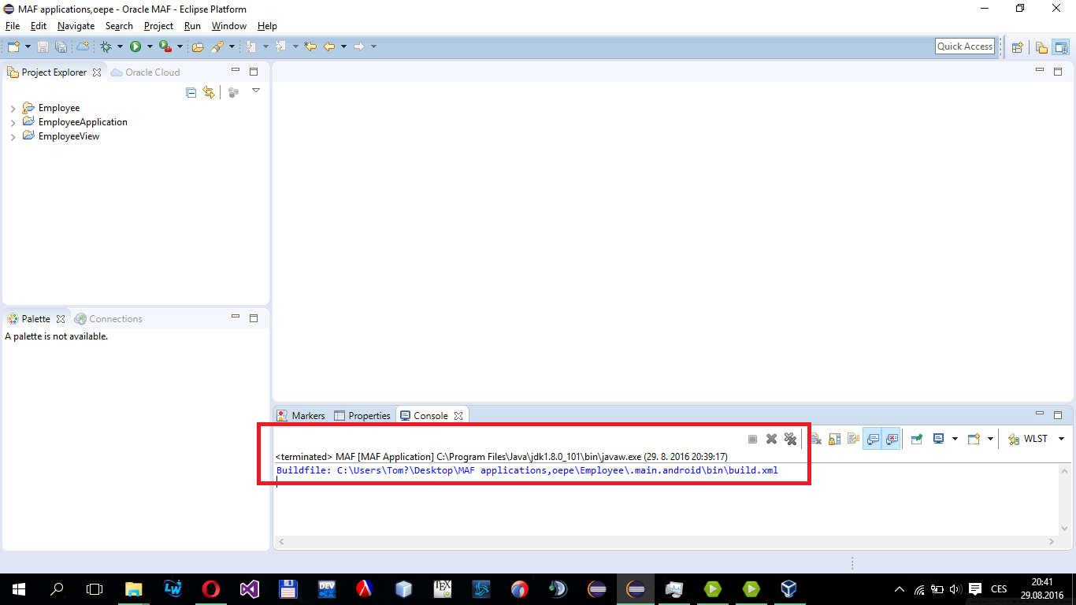Viewport: 1076px width, 605px height.
Task: Switch to the Markers tab
Action: click(x=301, y=416)
